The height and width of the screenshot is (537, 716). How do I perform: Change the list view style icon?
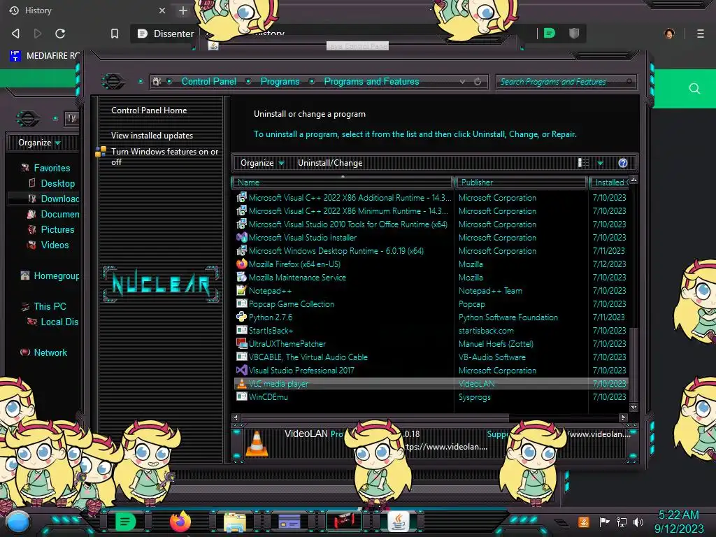tap(583, 163)
